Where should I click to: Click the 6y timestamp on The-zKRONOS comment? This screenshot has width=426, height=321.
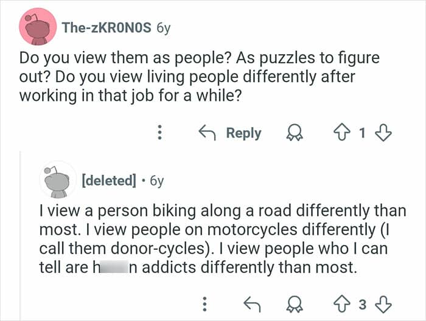(x=164, y=27)
